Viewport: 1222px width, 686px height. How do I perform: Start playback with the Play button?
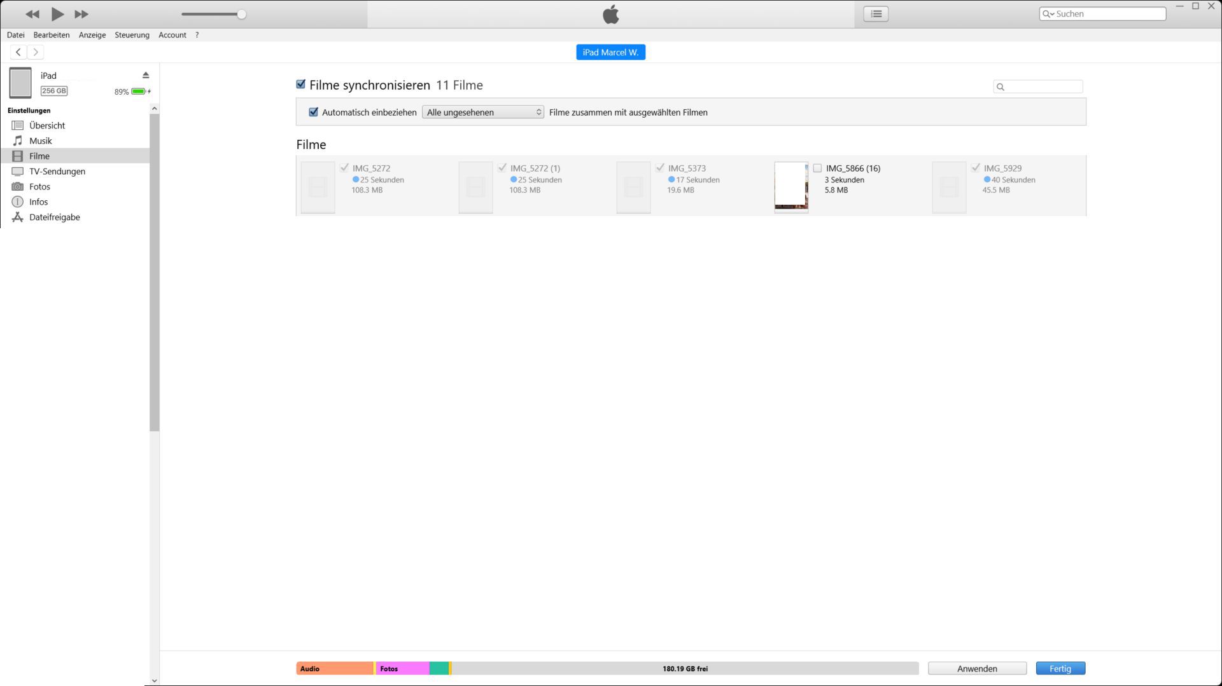click(x=57, y=14)
